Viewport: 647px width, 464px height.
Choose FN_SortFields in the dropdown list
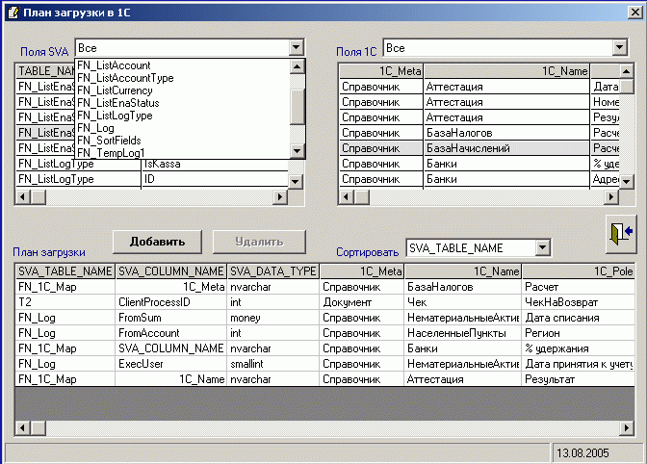[x=182, y=141]
